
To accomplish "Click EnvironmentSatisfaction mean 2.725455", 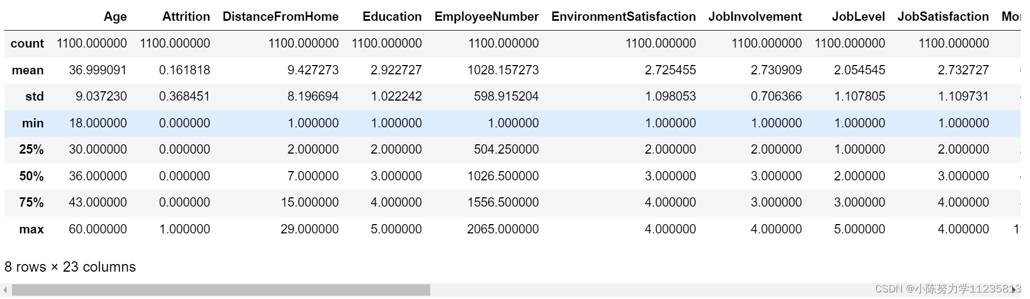I will 670,71.
